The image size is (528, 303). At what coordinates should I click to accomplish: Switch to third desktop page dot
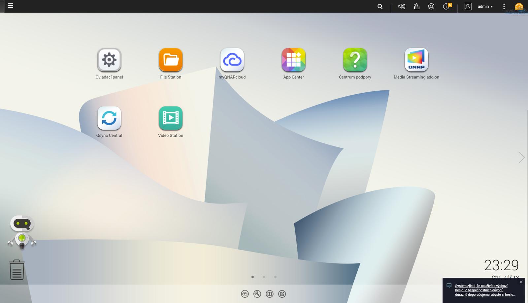(x=275, y=277)
